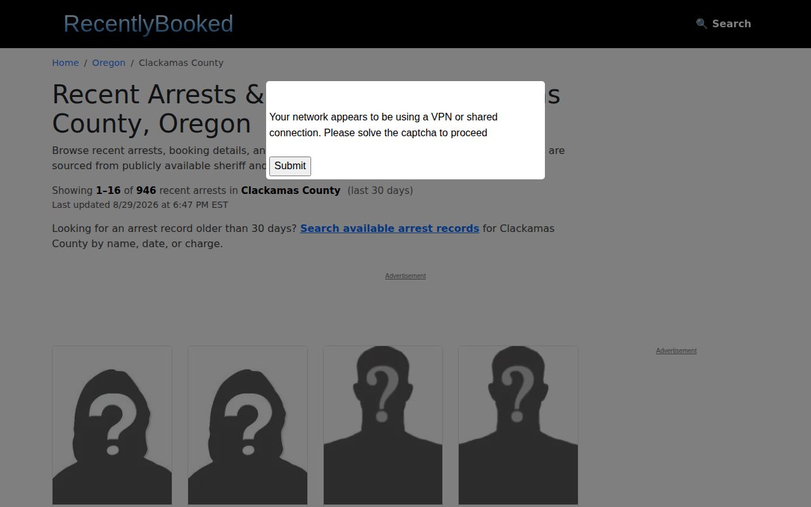
Task: Click the Clackamas County breadcrumb text
Action: point(181,63)
